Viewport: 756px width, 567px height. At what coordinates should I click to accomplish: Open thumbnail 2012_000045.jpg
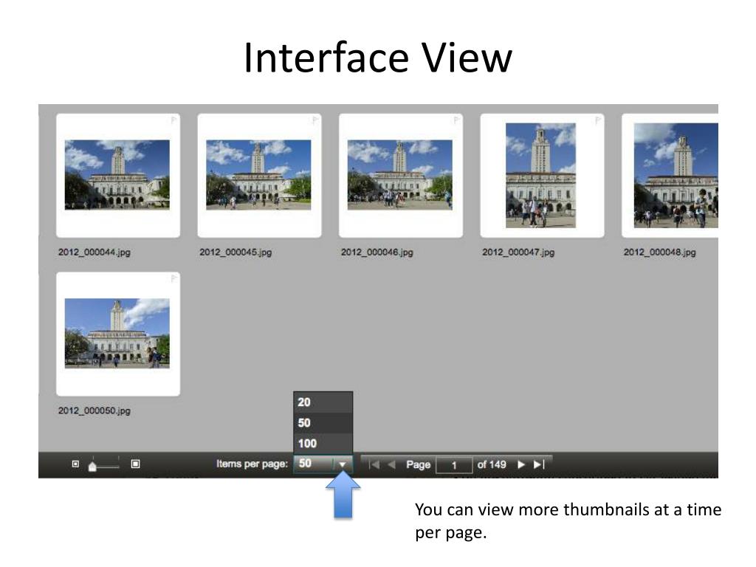(259, 176)
